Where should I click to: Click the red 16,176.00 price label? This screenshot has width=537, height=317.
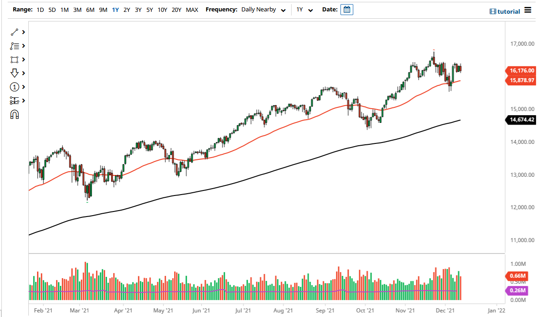[521, 71]
